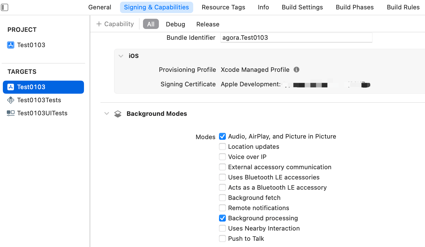Select Test0103 project label in sidebar

point(31,45)
